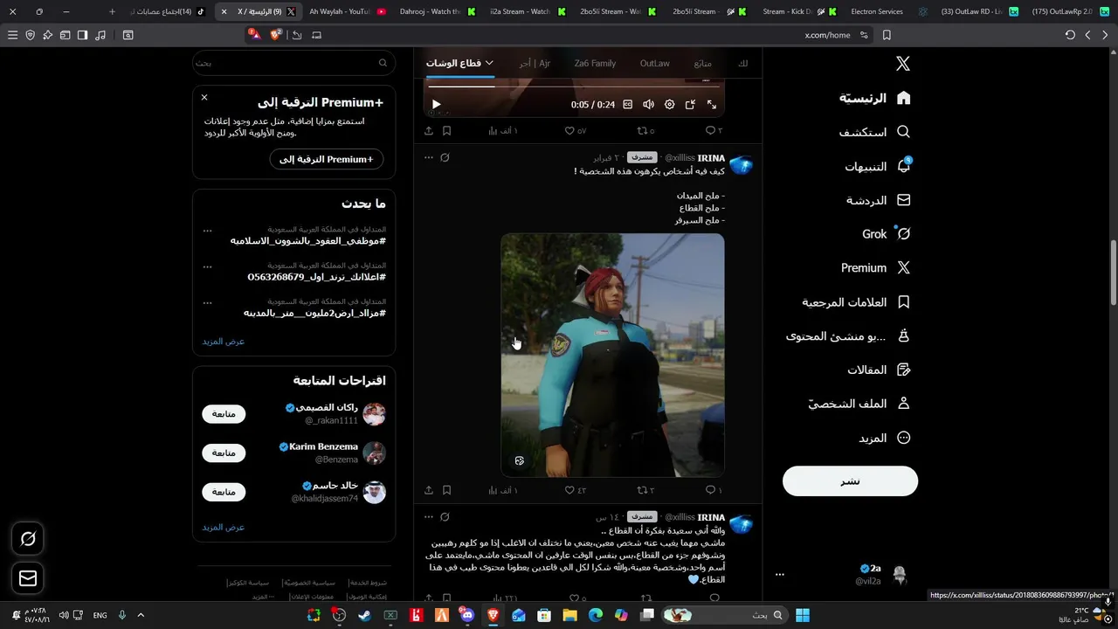Edit image with Grok icon on photo
Viewport: 1118px width, 629px height.
[520, 460]
